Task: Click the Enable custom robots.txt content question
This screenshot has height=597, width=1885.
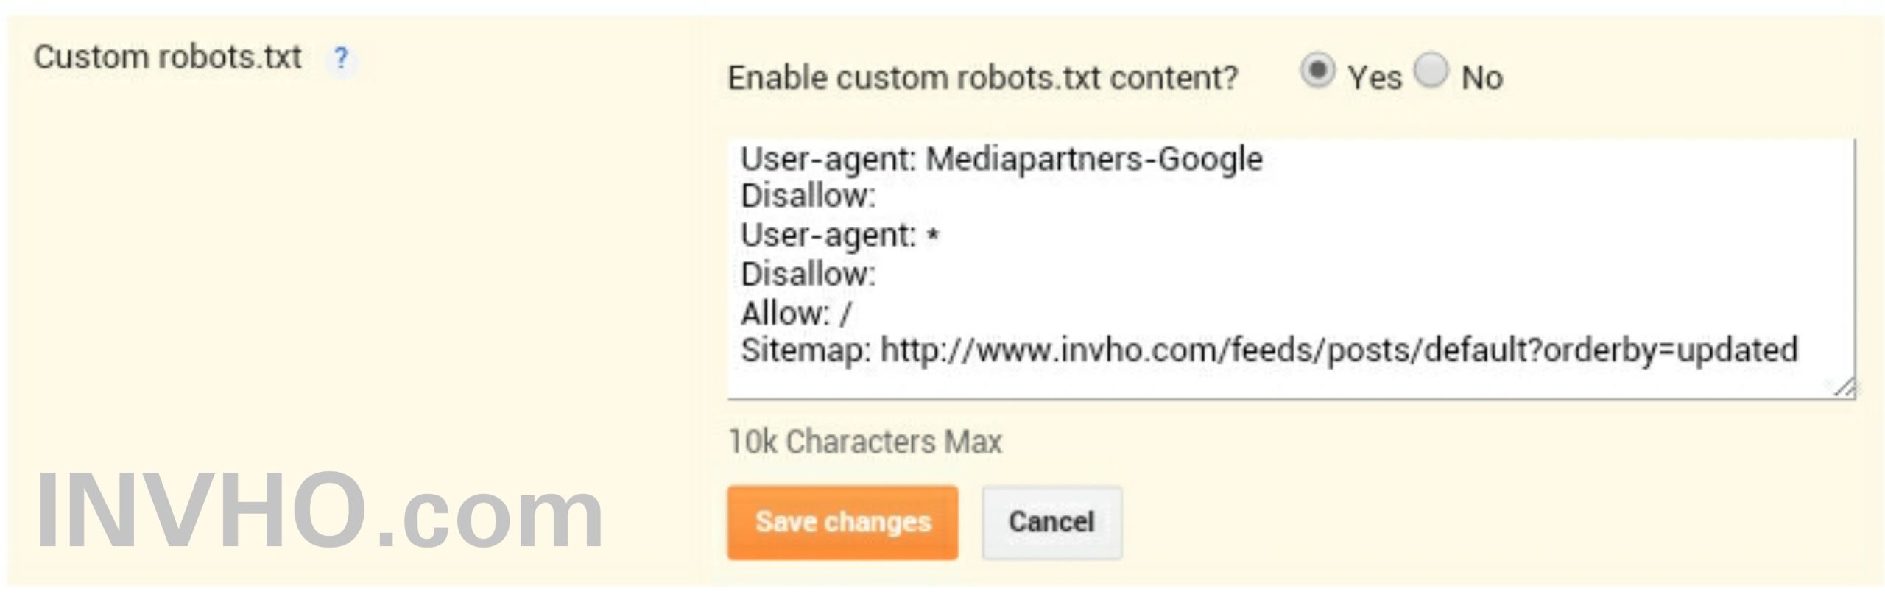Action: click(982, 77)
